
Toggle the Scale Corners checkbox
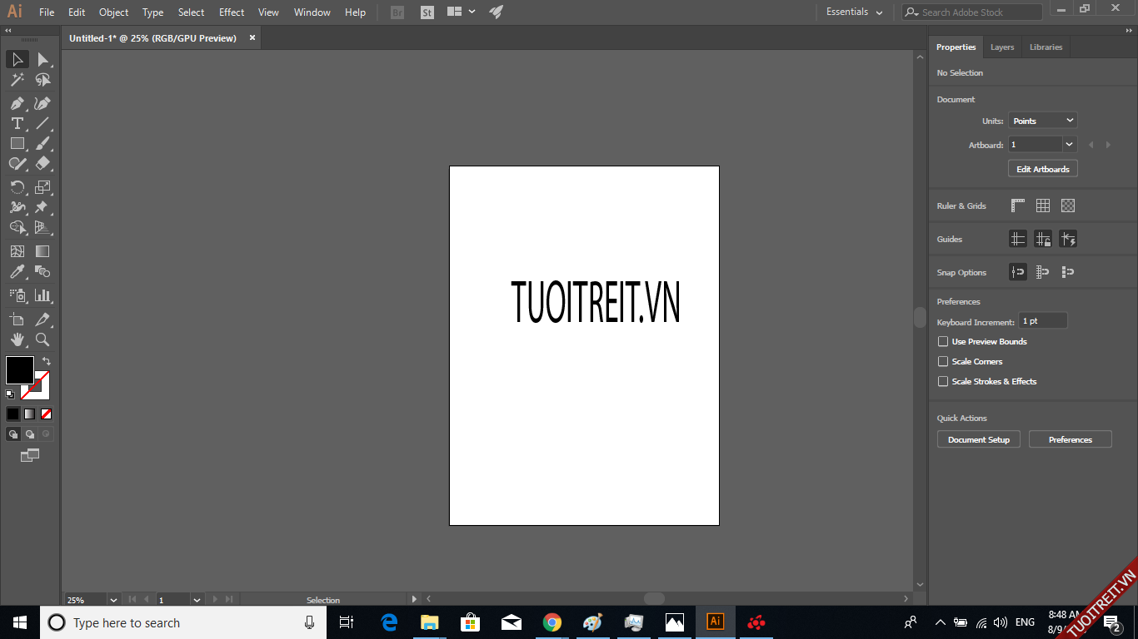pyautogui.click(x=943, y=362)
